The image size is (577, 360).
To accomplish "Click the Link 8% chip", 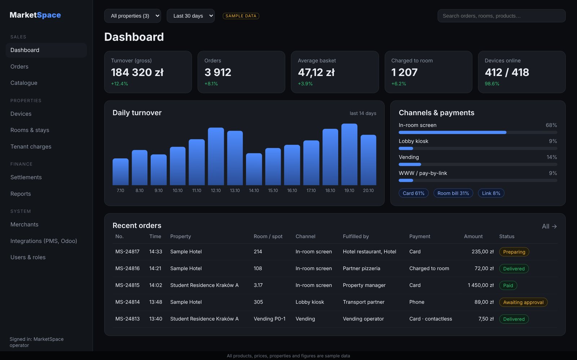I will pos(491,193).
